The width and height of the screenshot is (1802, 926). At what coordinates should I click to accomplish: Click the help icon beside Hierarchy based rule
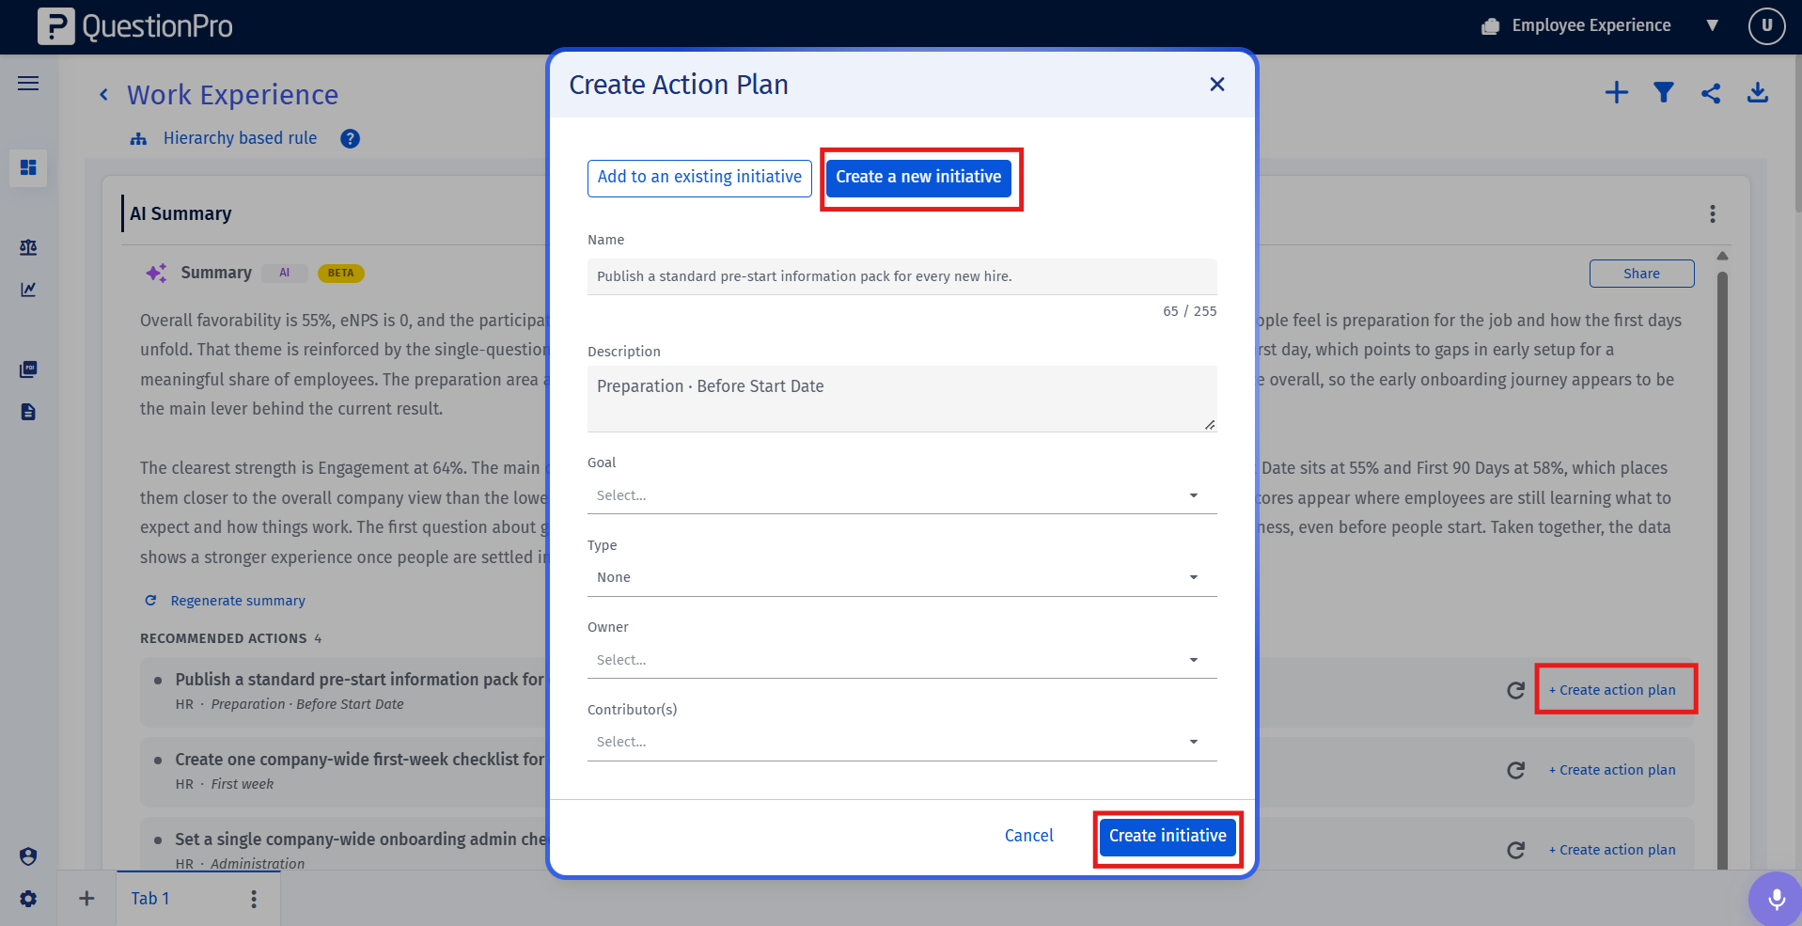coord(350,139)
